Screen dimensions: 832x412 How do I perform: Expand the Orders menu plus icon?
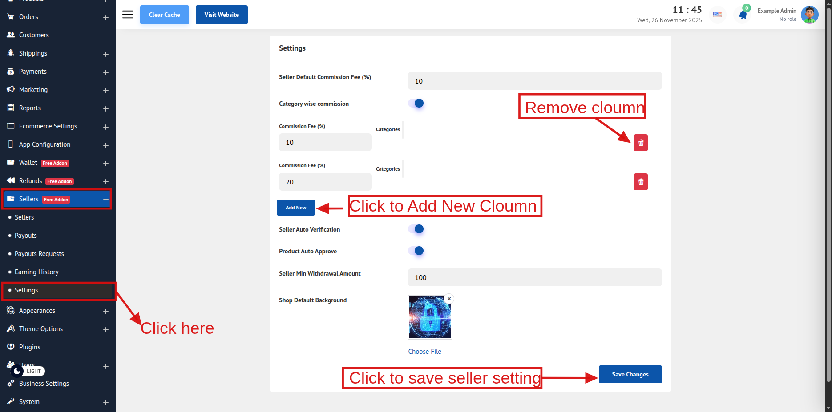point(105,17)
